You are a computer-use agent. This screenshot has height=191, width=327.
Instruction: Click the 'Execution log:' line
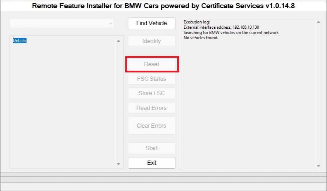click(197, 22)
